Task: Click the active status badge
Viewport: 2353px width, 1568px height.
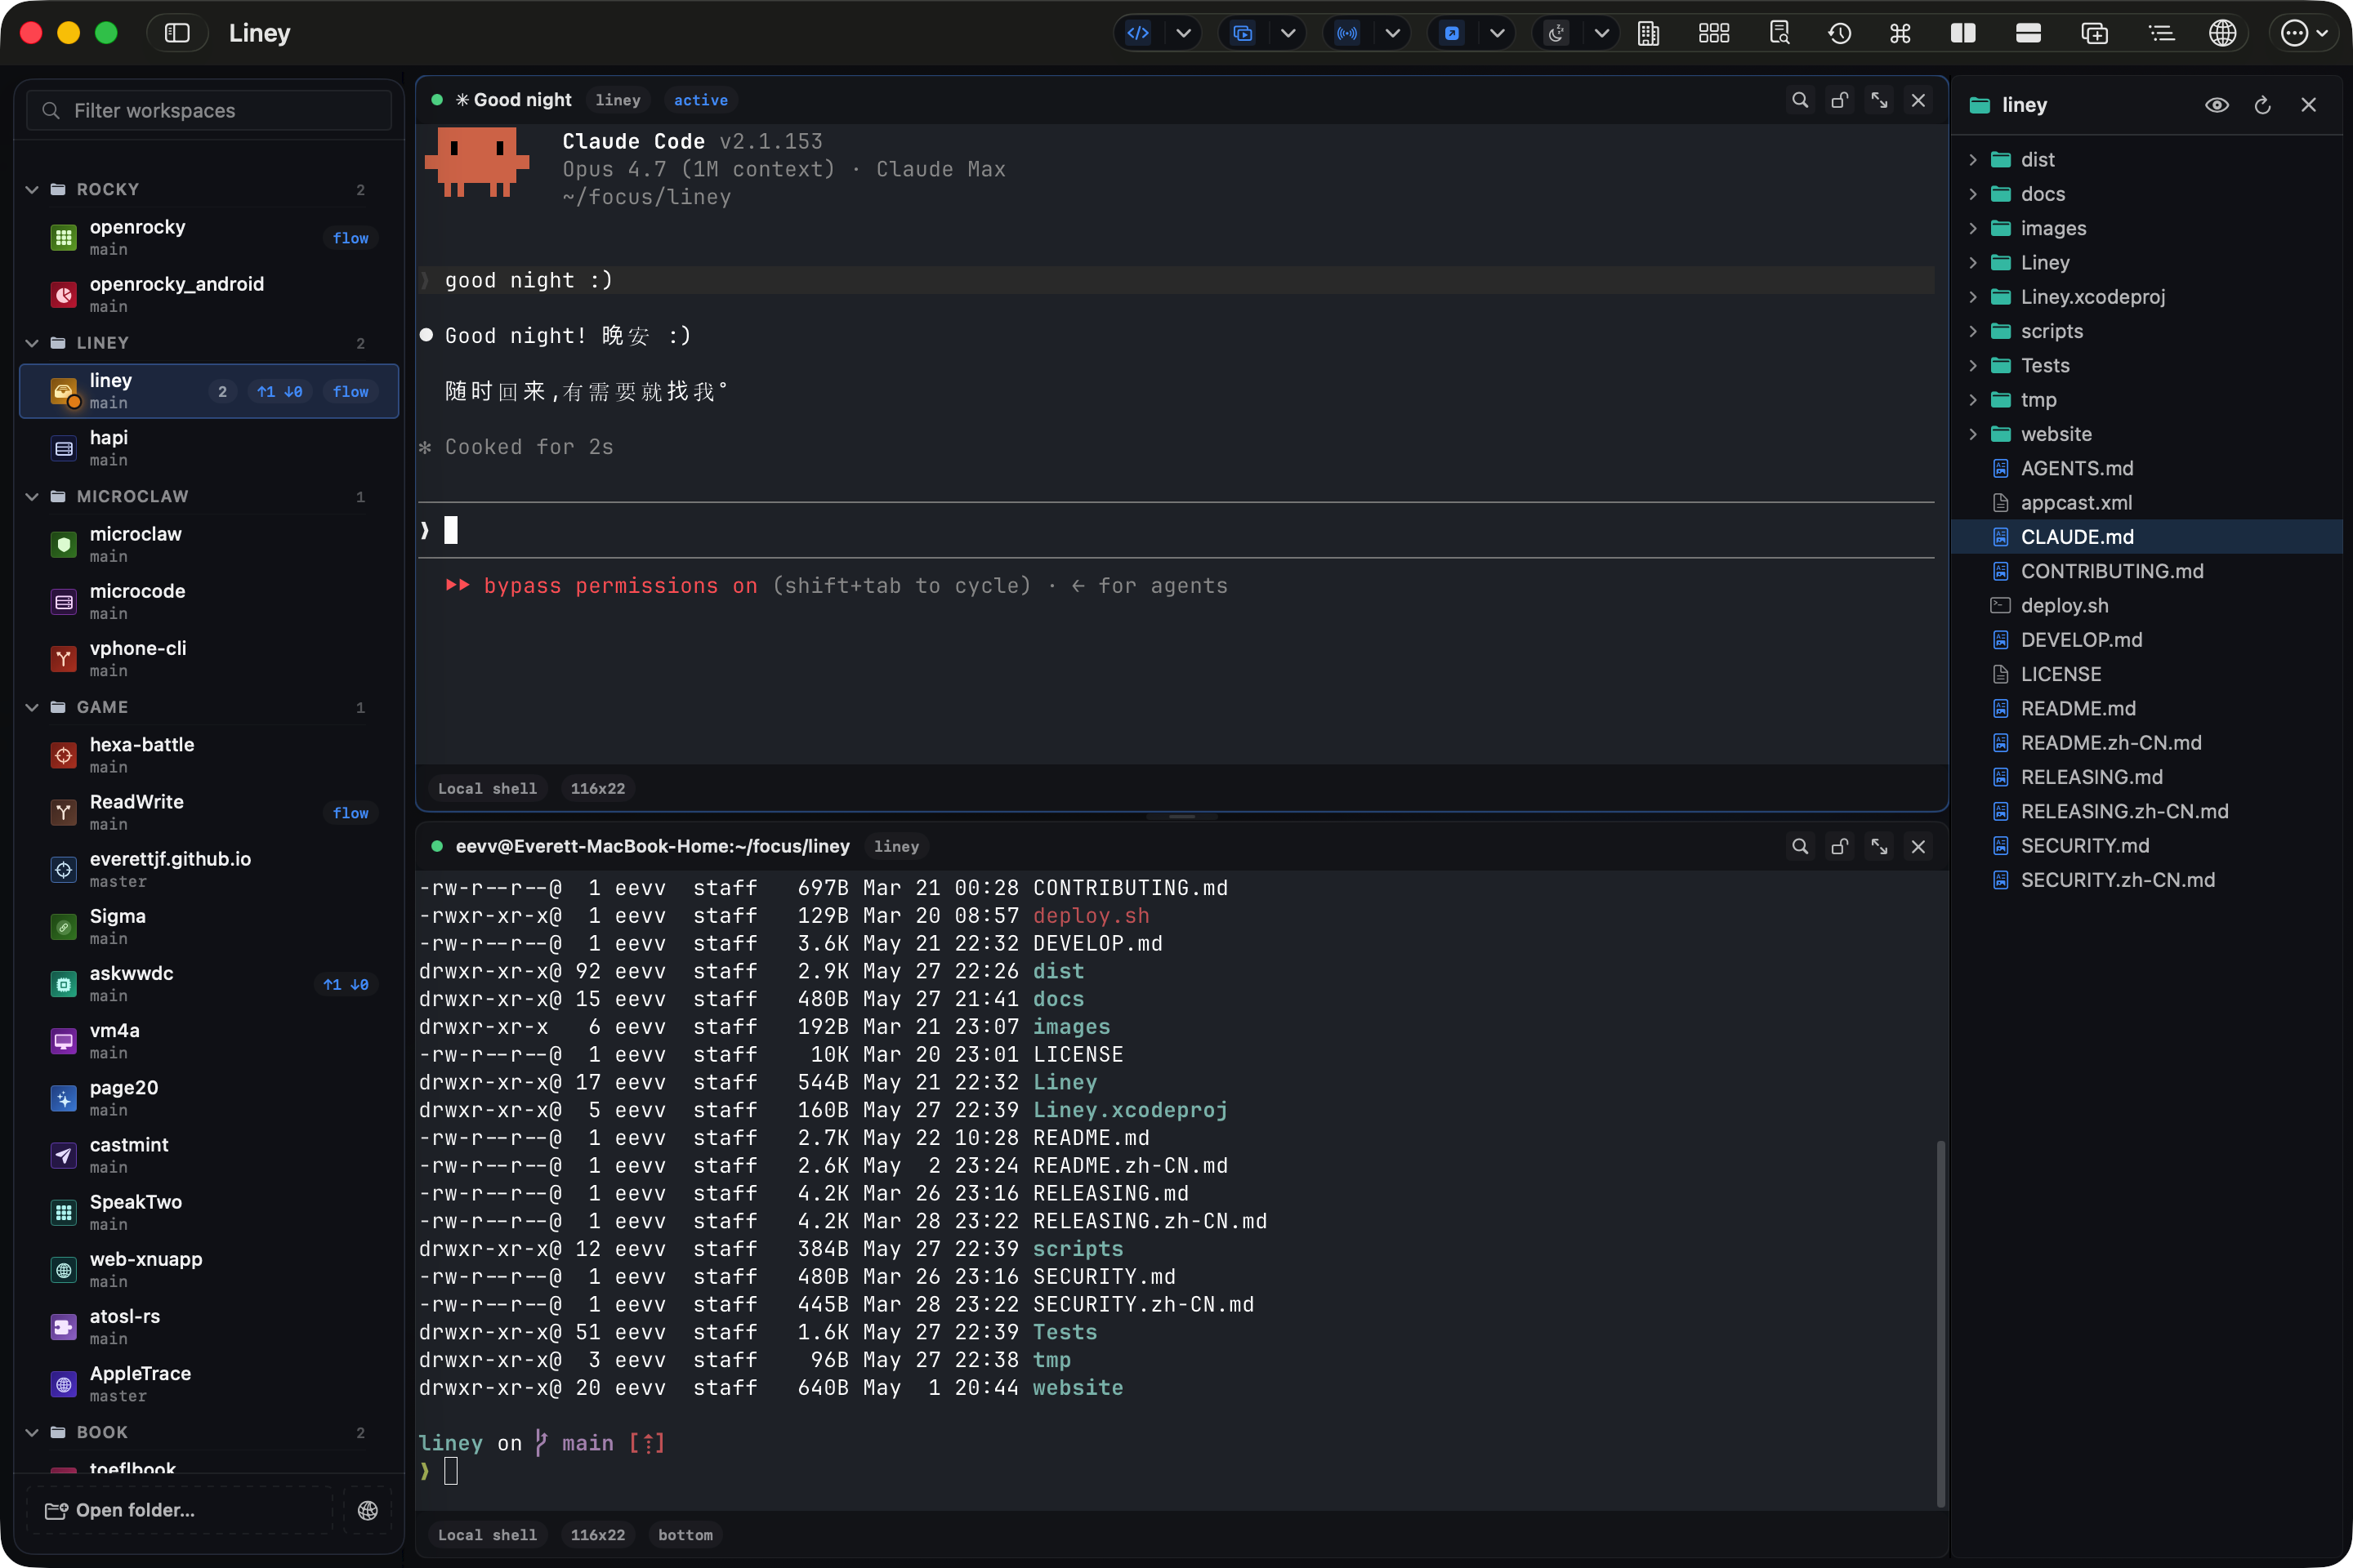Action: (x=700, y=100)
